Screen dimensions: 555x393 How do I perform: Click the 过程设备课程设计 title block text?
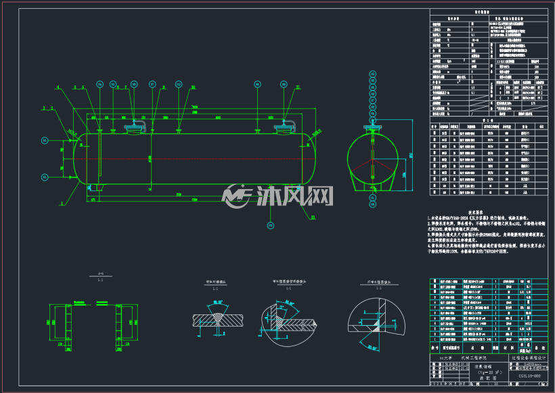[x=529, y=358]
